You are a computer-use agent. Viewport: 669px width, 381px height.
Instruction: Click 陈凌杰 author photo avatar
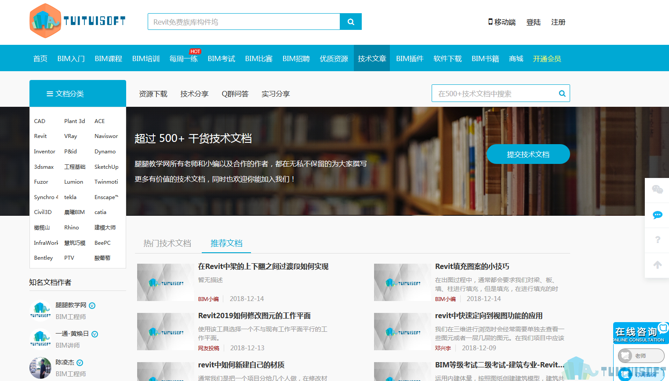(x=40, y=368)
